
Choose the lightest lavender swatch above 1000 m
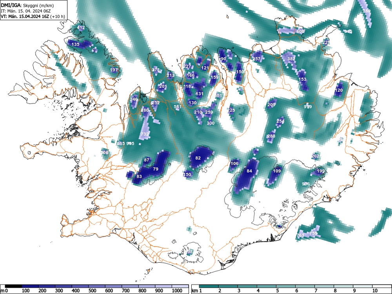point(180,286)
